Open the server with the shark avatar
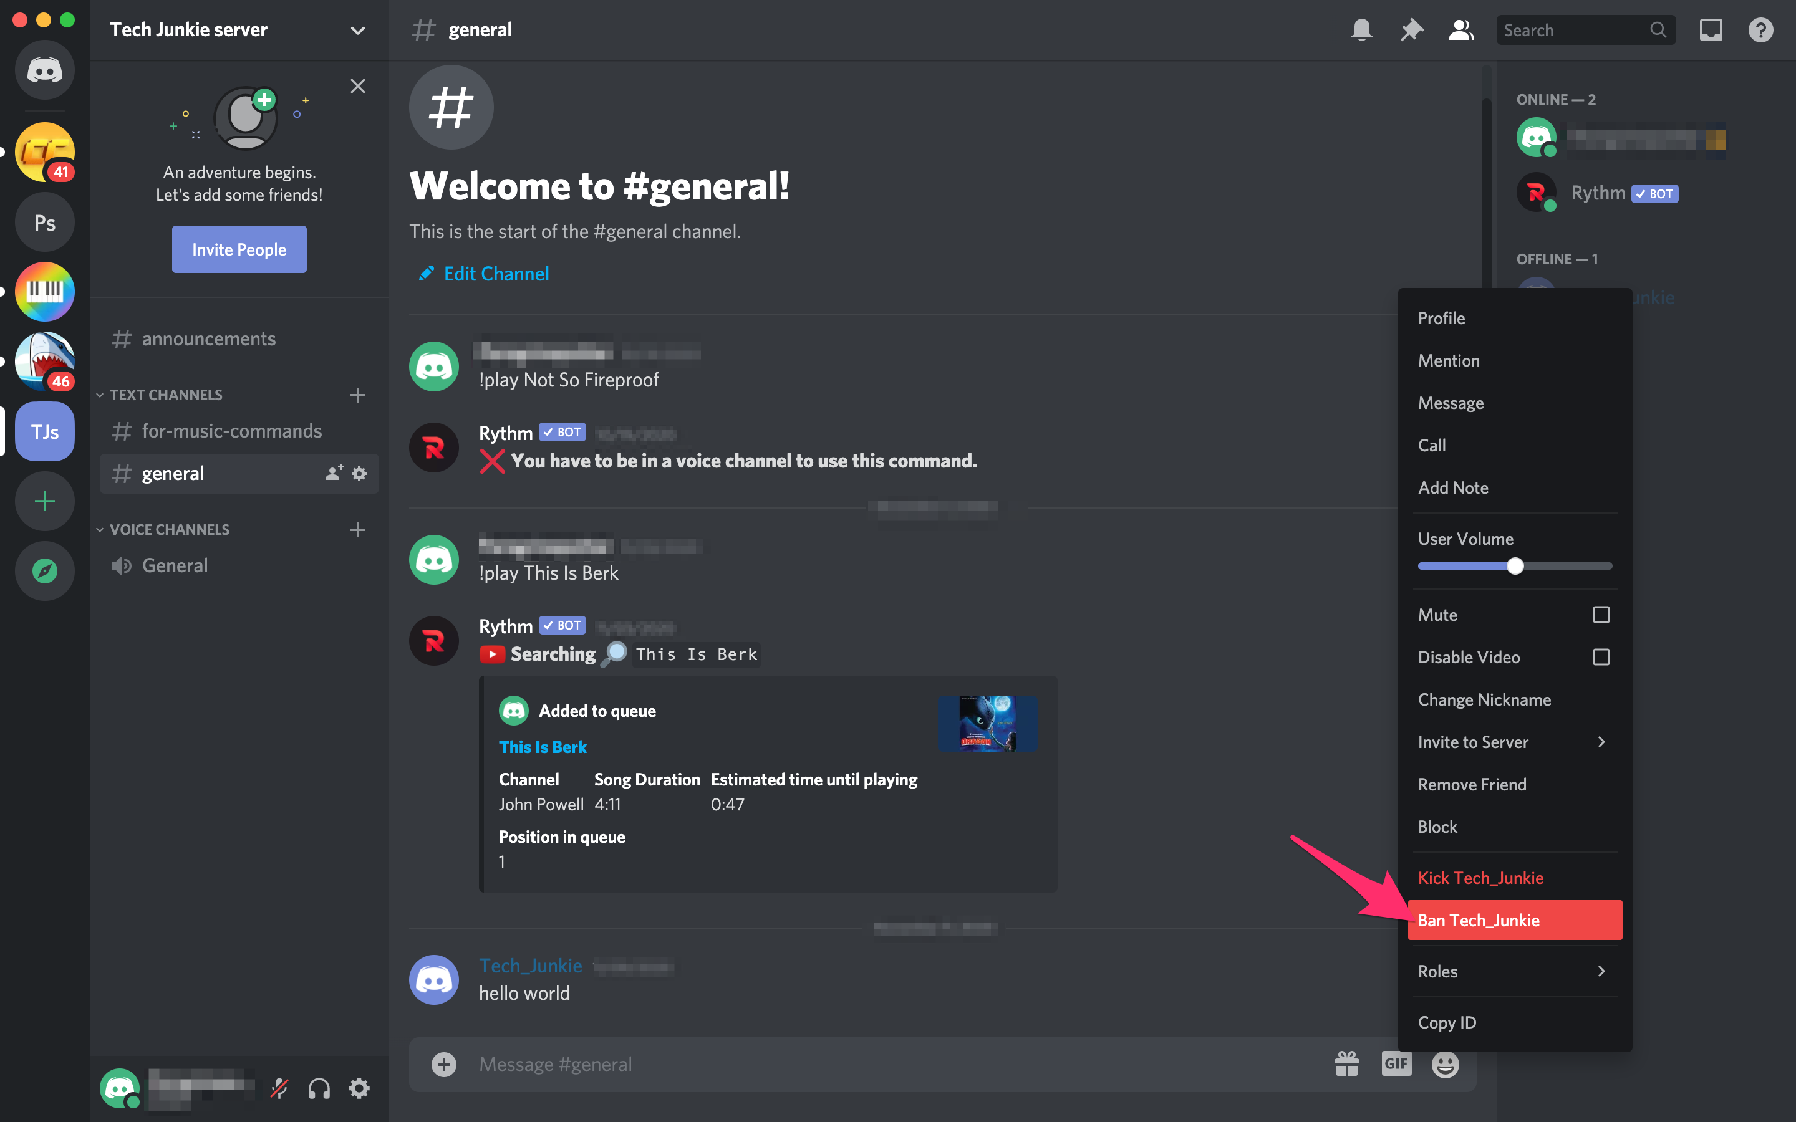This screenshot has height=1122, width=1796. (x=44, y=362)
